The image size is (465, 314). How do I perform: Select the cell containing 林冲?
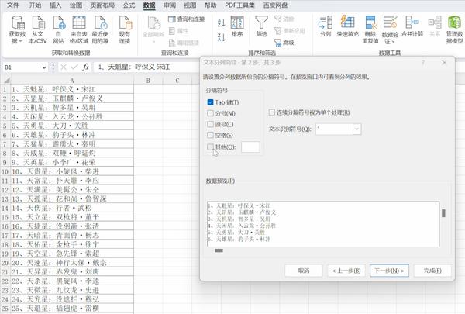pos(72,135)
